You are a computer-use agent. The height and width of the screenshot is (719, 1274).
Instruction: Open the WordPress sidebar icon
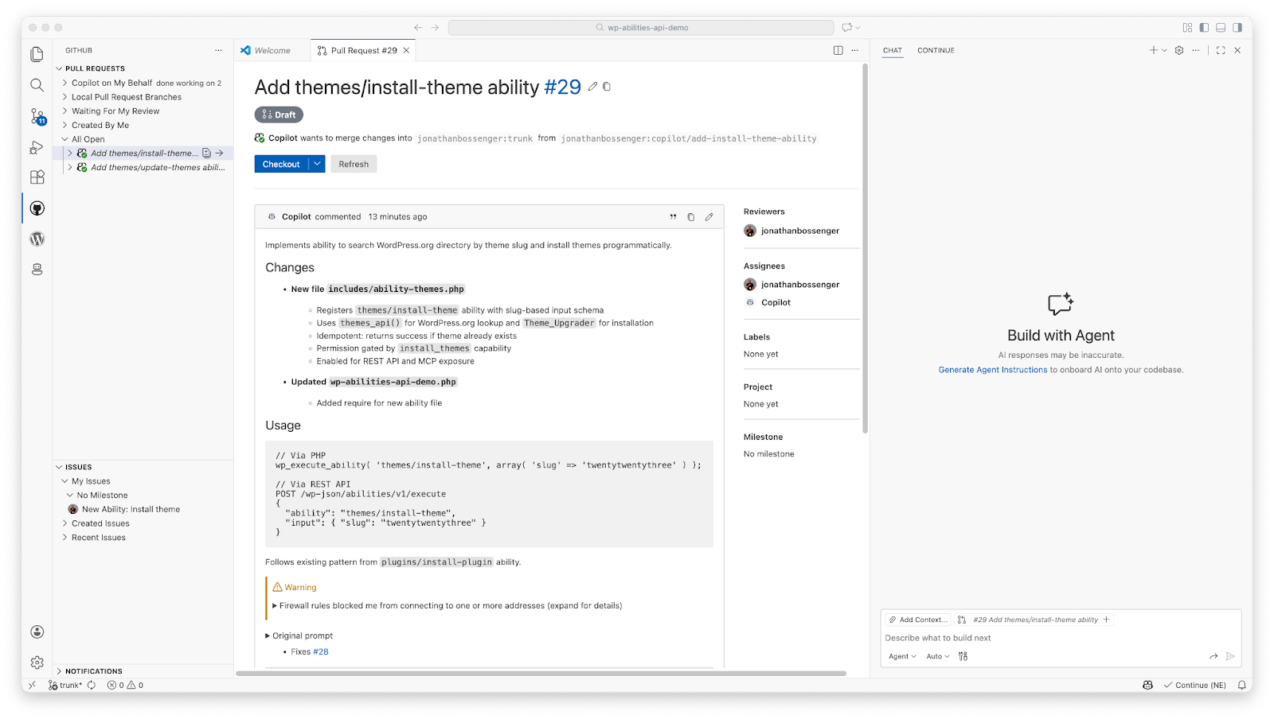click(x=37, y=239)
